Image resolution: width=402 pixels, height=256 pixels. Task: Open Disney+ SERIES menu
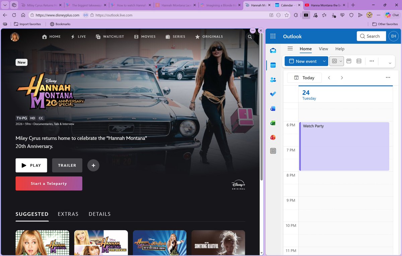[x=175, y=36]
